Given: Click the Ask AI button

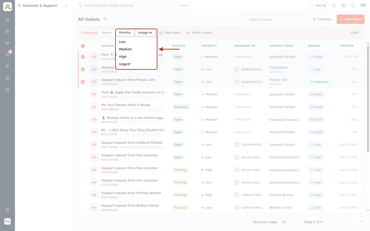Looking at the screenshot, I should coord(318,5).
